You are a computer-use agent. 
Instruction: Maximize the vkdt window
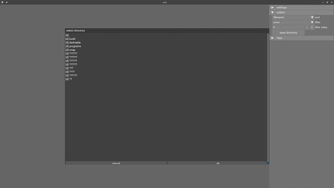click(327, 2)
